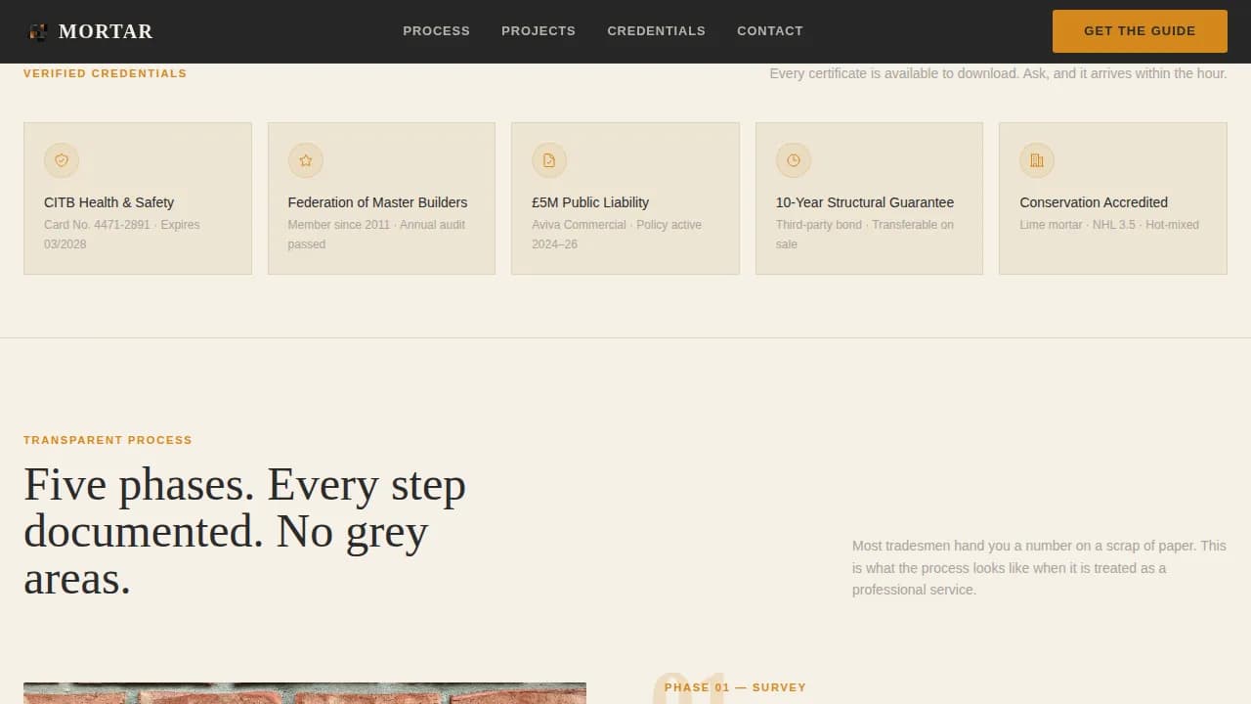Screen dimensions: 1251x704
Task: Open the Contact nav item
Action: [770, 31]
